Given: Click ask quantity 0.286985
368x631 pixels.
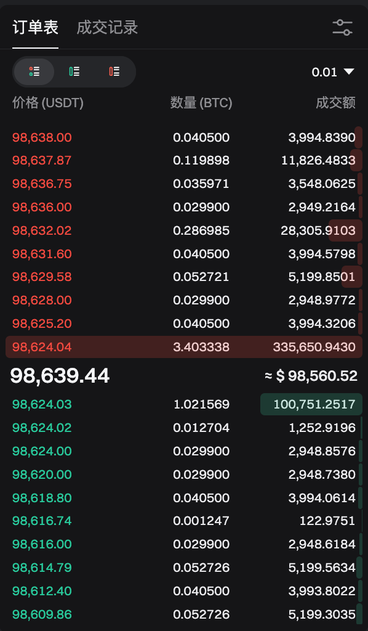Looking at the screenshot, I should [201, 230].
